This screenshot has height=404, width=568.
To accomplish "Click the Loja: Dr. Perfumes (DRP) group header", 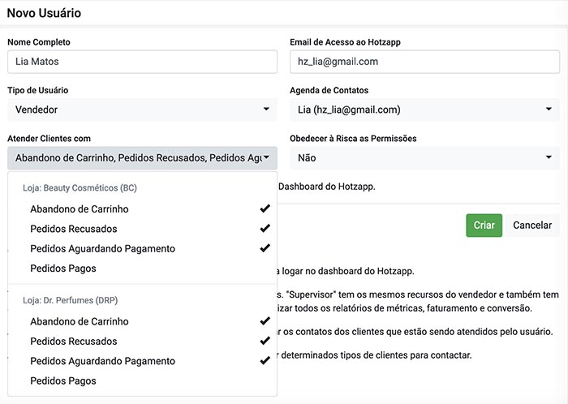I will pyautogui.click(x=71, y=300).
